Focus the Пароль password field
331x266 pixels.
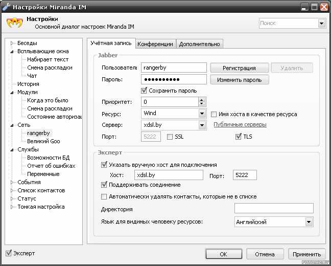(174, 79)
